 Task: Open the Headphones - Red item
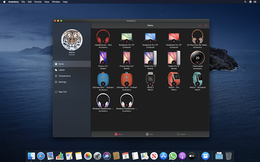103,39
